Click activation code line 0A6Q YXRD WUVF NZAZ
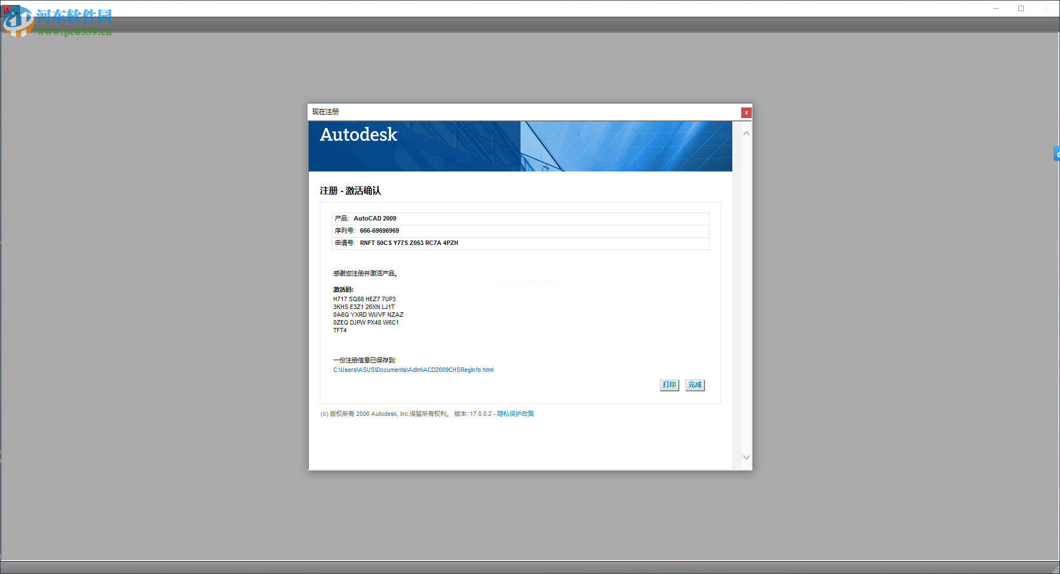This screenshot has height=574, width=1060. point(368,315)
